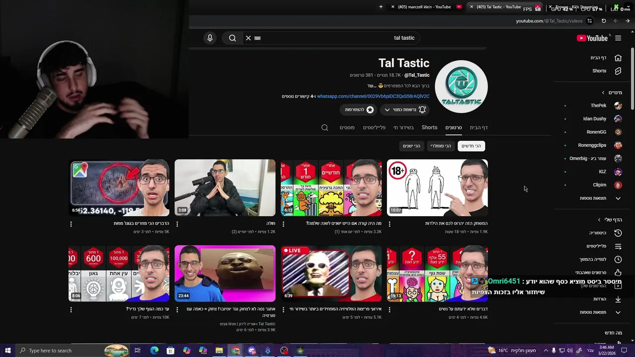The image size is (635, 357).
Task: Open דף הבית in the YouTube sidebar
Action: (x=605, y=58)
